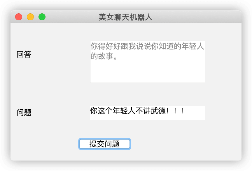Place cursor after the exclamation marks in question
The image size is (252, 171).
coord(185,111)
